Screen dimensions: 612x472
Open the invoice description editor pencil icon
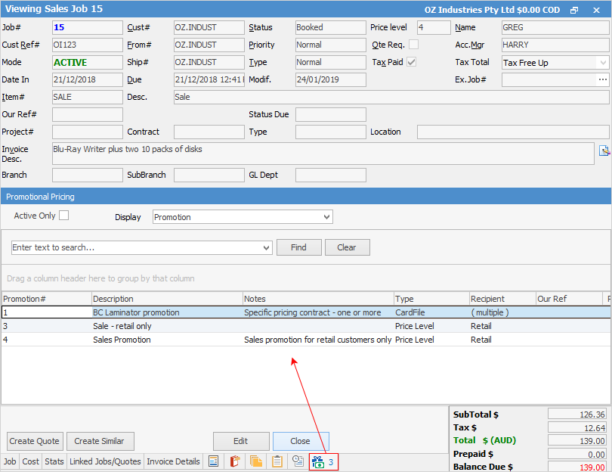tap(606, 152)
